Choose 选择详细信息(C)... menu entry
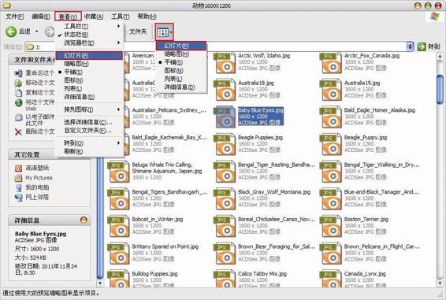Screen dimensions: 446x300 [89, 122]
